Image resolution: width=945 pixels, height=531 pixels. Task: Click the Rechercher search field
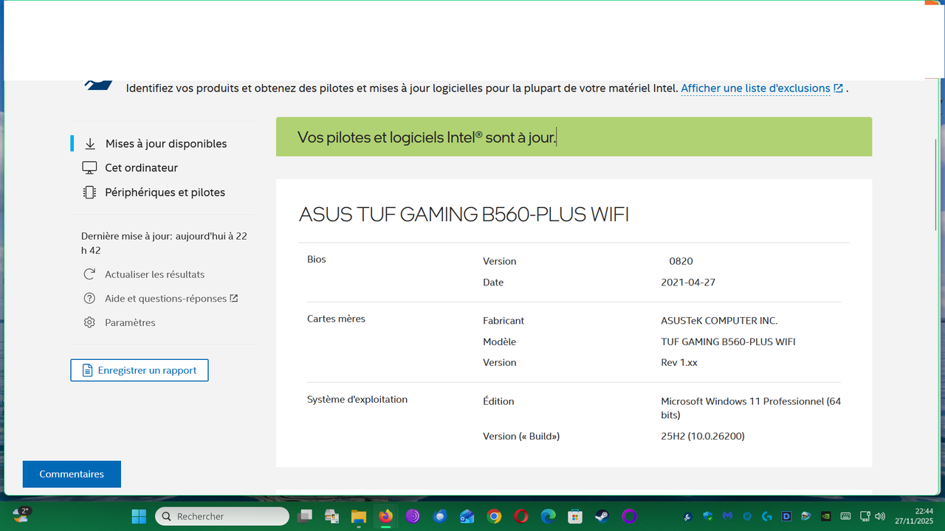click(221, 516)
